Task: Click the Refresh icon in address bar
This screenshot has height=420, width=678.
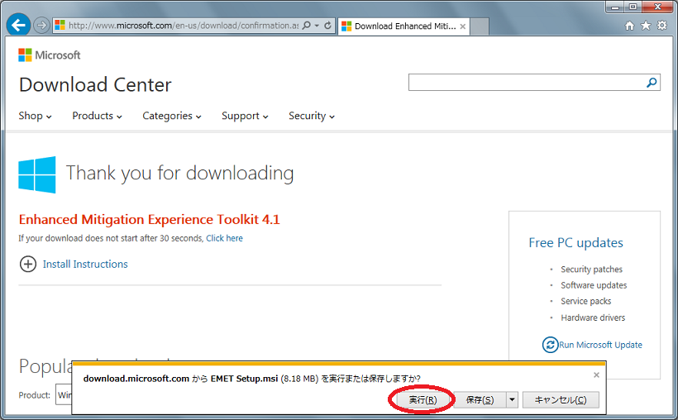Action: pos(328,26)
